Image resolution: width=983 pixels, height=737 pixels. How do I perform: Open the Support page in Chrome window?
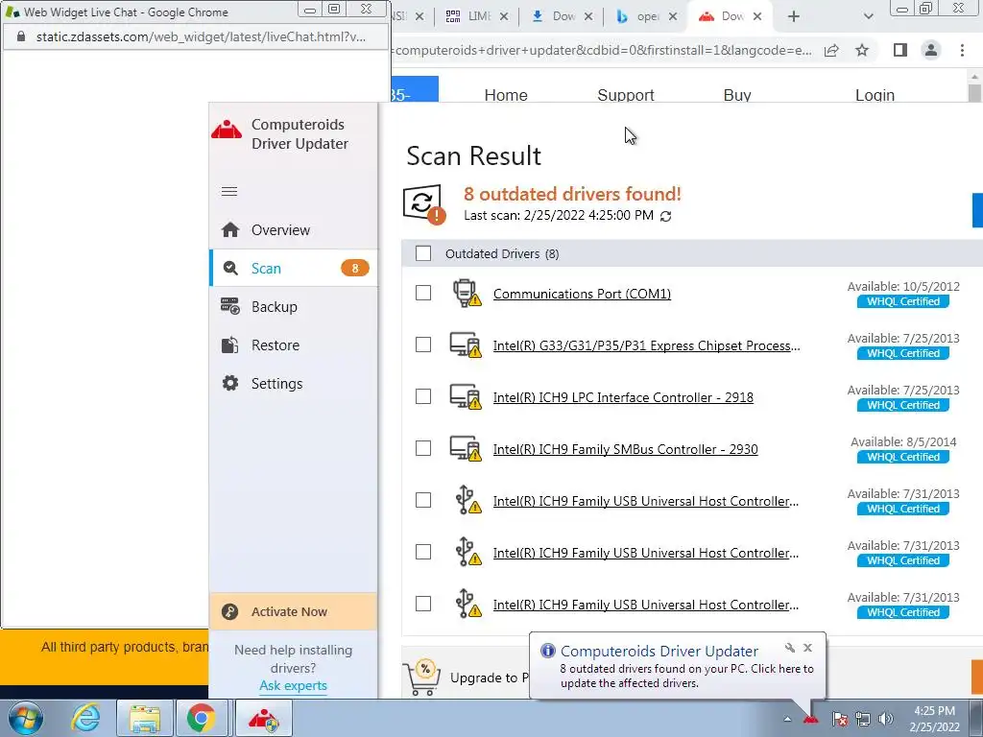(626, 95)
